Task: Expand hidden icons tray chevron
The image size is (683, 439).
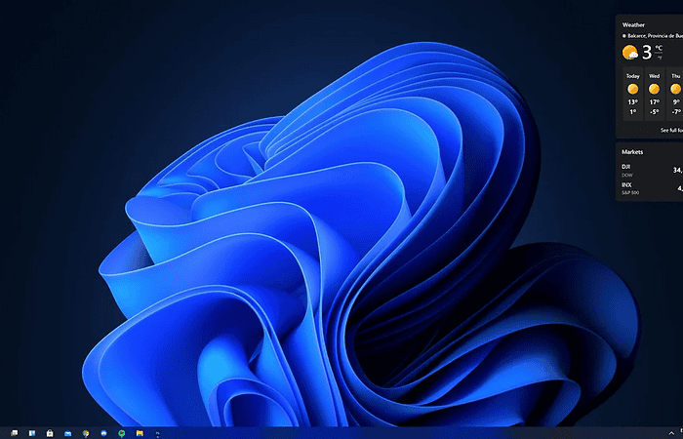Action: click(x=671, y=433)
